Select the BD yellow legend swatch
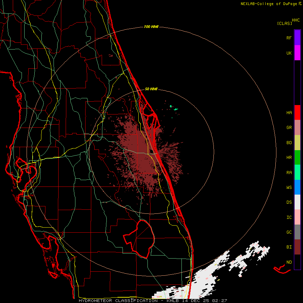 tap(297, 143)
